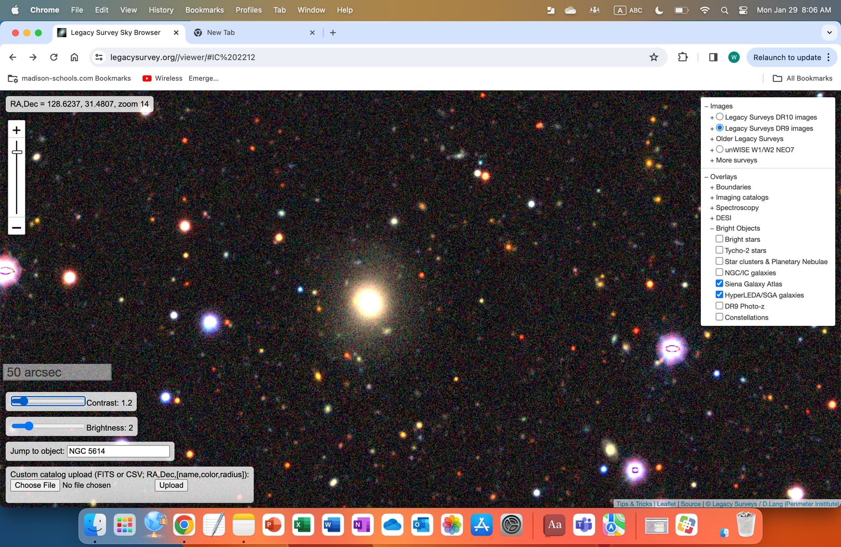Uncheck the Siena Galaxy Atlas overlay
841x547 pixels.
click(x=719, y=283)
